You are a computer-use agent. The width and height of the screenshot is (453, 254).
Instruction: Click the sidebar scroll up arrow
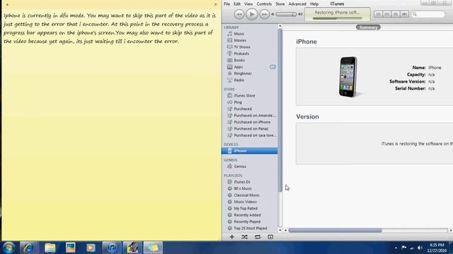tap(280, 26)
